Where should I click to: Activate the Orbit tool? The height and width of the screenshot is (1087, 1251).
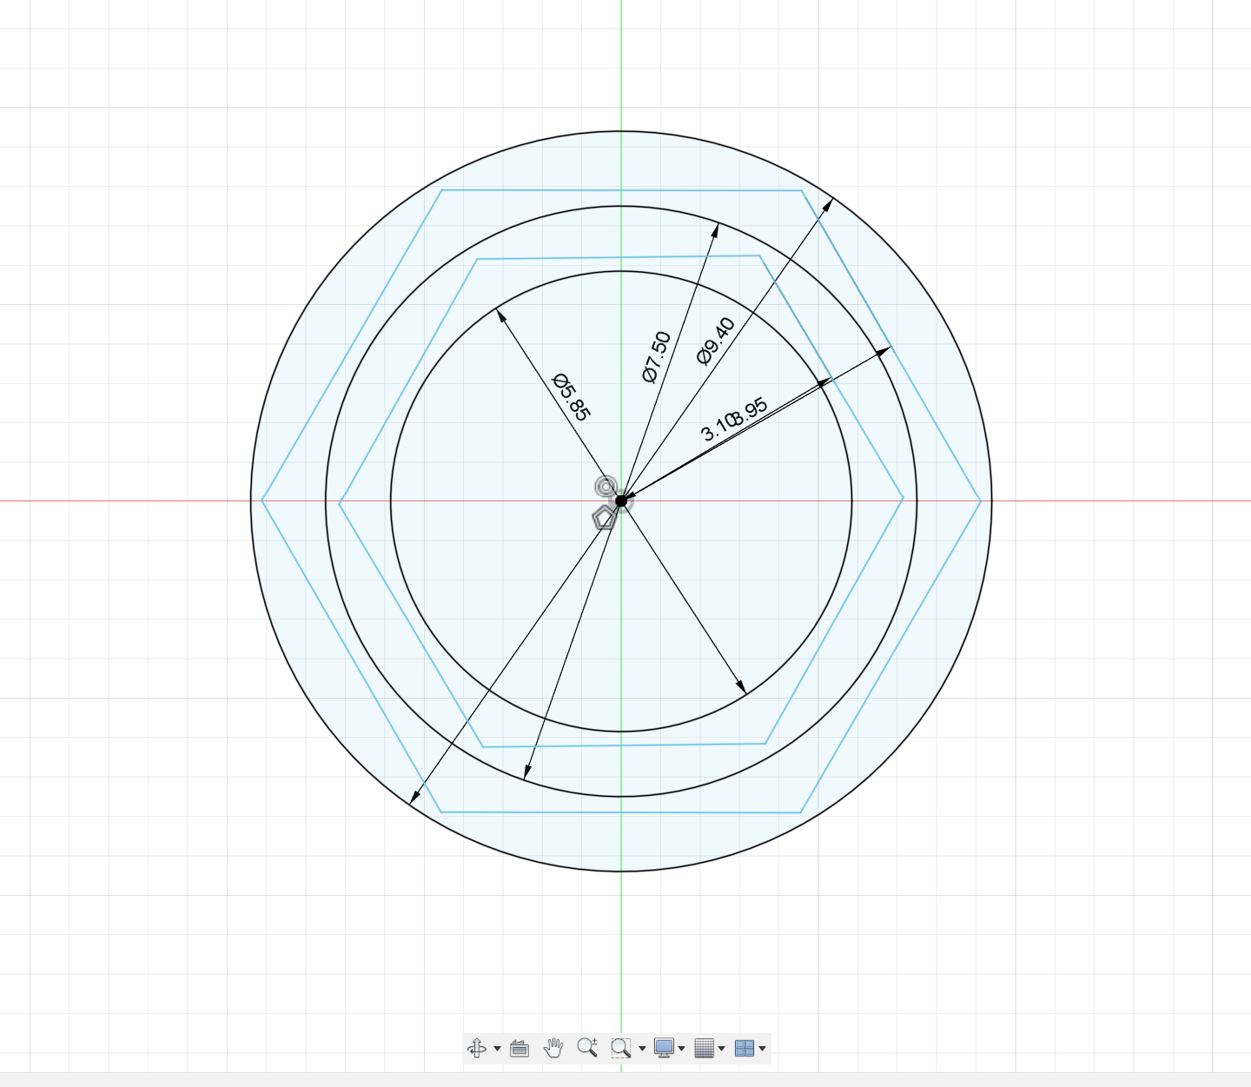point(477,1048)
